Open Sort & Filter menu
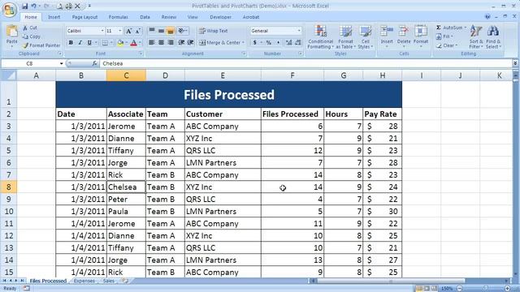This screenshot has height=292, width=520. (476, 36)
